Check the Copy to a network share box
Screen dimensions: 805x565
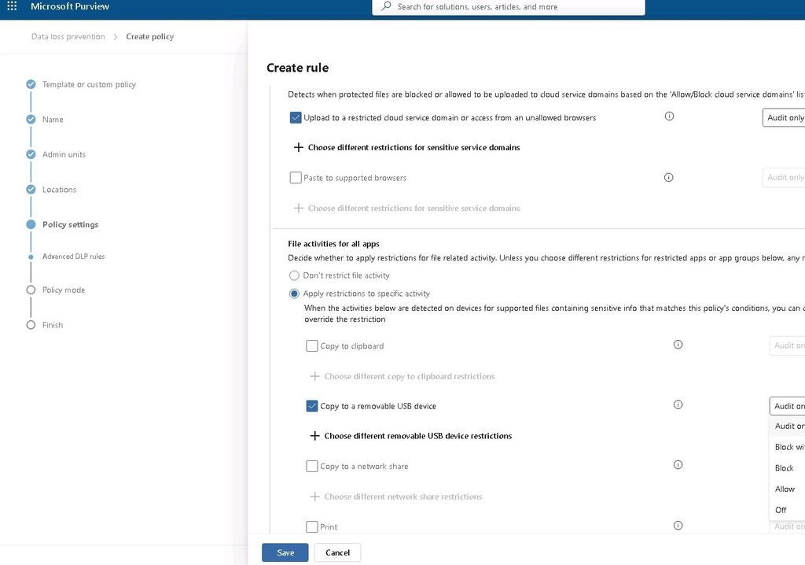[311, 467]
